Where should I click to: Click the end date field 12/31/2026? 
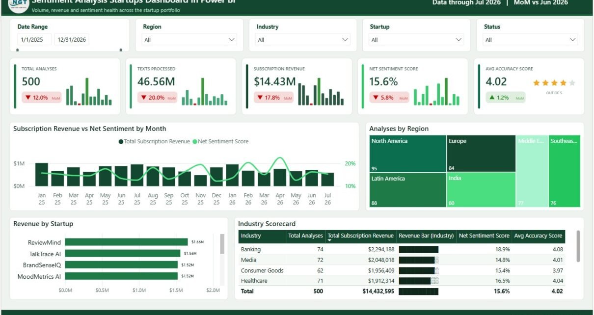72,40
